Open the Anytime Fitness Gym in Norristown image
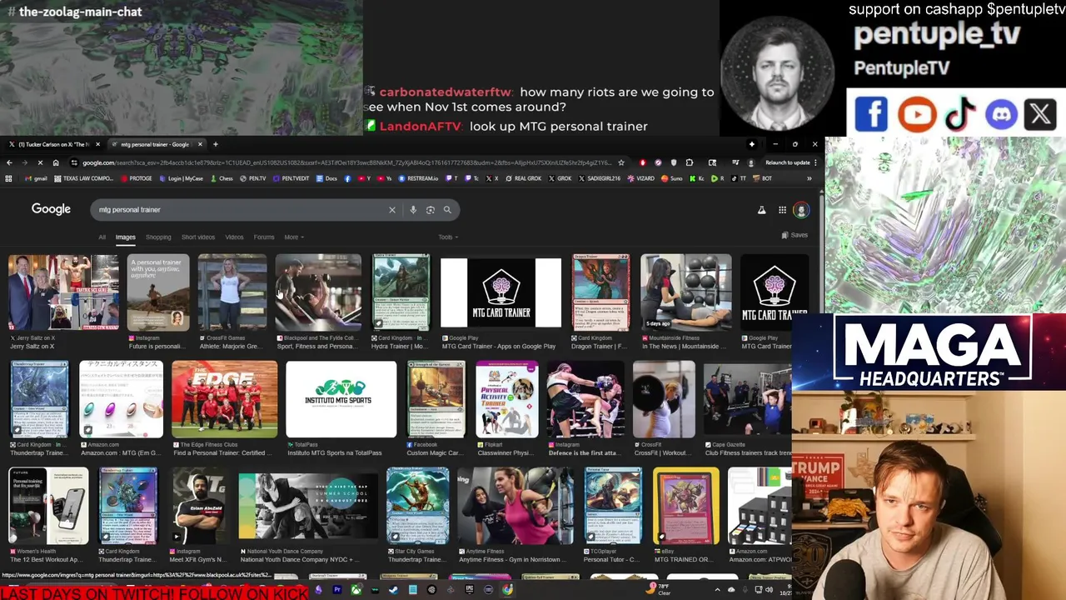 515,506
